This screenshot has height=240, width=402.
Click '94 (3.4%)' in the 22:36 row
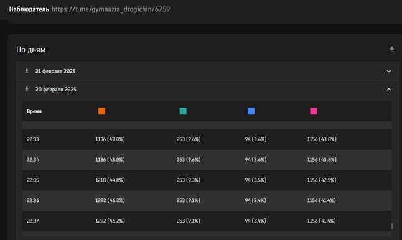pyautogui.click(x=255, y=200)
